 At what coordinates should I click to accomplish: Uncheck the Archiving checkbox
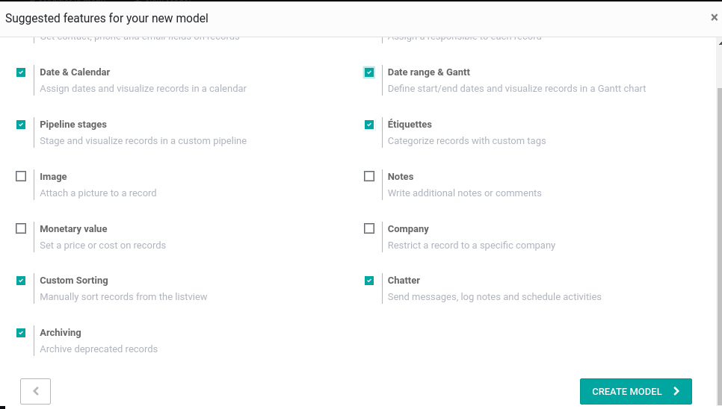click(x=21, y=333)
